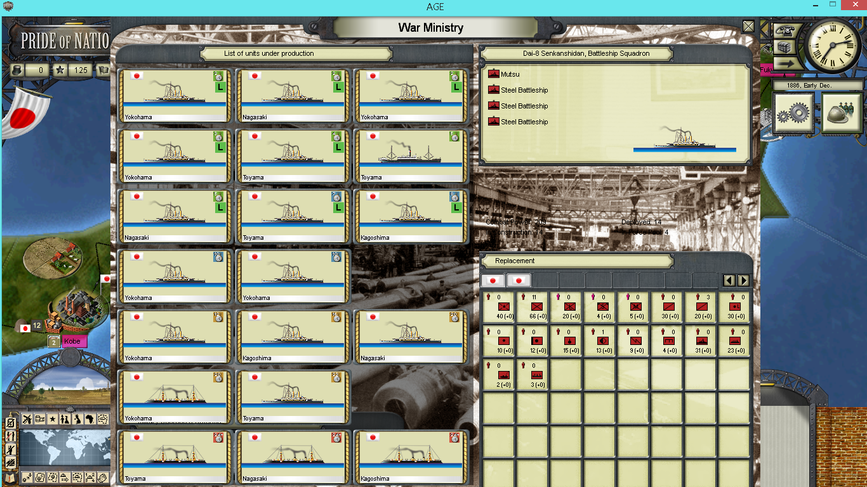This screenshot has width=867, height=487.
Task: Select replacement cell showing 15 (+0)
Action: (566, 341)
